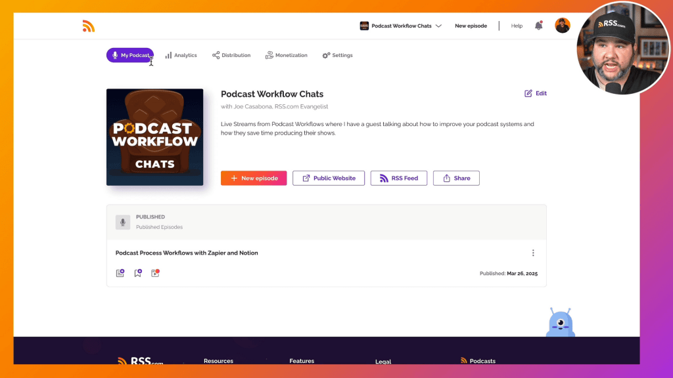
Task: Select the My Podcast tab
Action: [x=130, y=55]
